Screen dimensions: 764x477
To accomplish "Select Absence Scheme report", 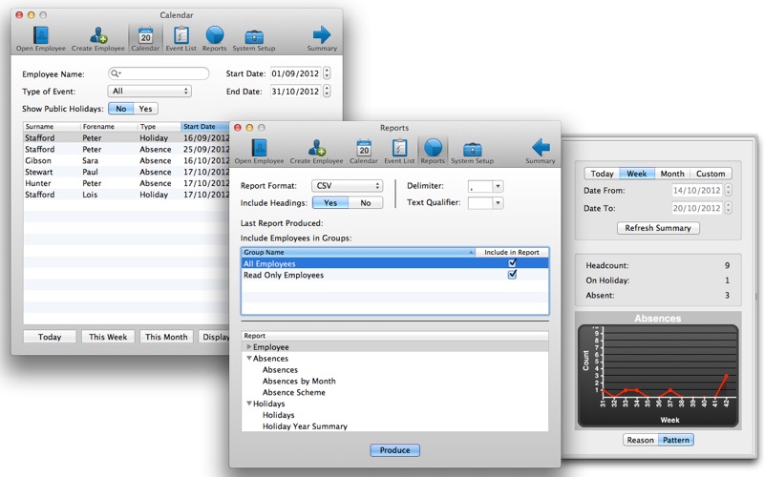I will [x=293, y=392].
